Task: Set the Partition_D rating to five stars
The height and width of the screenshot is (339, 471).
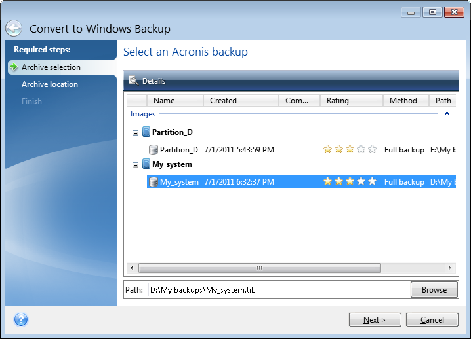Action: tap(372, 149)
